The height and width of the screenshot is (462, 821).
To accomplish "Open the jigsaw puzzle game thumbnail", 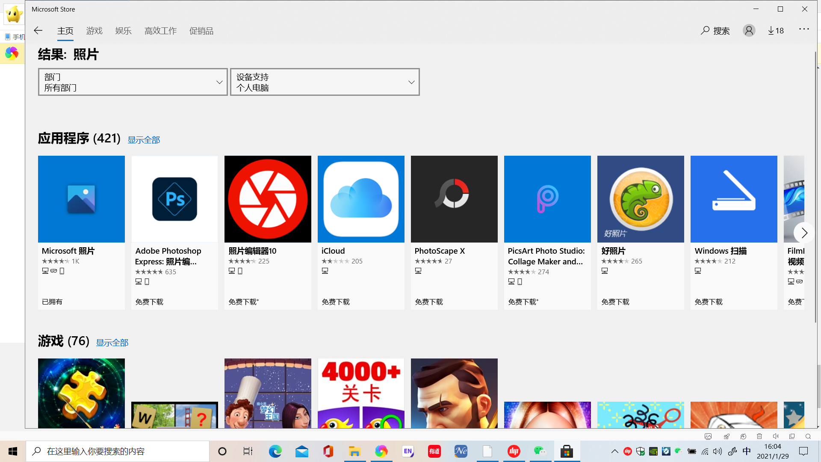I will click(81, 393).
